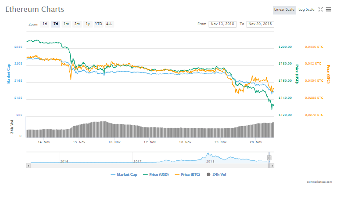The height and width of the screenshot is (199, 337).
Task: Click the $120,00 price axis label
Action: (x=285, y=115)
